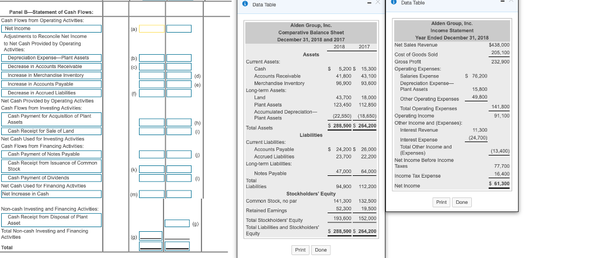Select 'Increase in Accounts Payable' label box

[x=52, y=84]
